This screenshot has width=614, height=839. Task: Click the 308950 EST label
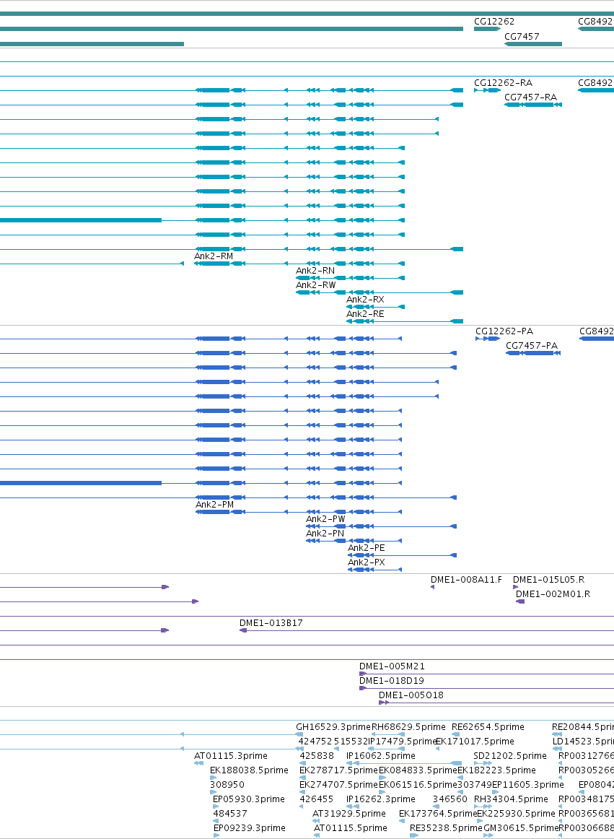(x=227, y=784)
